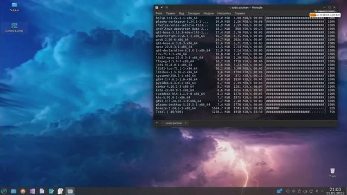The image size is (347, 195).
Task: Open the Настройка menu in Konsole
Action: coord(224,13)
